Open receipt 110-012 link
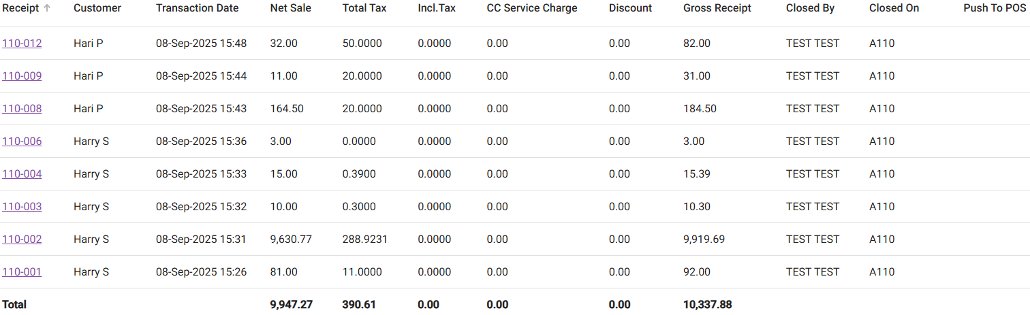This screenshot has width=1030, height=315. pos(22,44)
